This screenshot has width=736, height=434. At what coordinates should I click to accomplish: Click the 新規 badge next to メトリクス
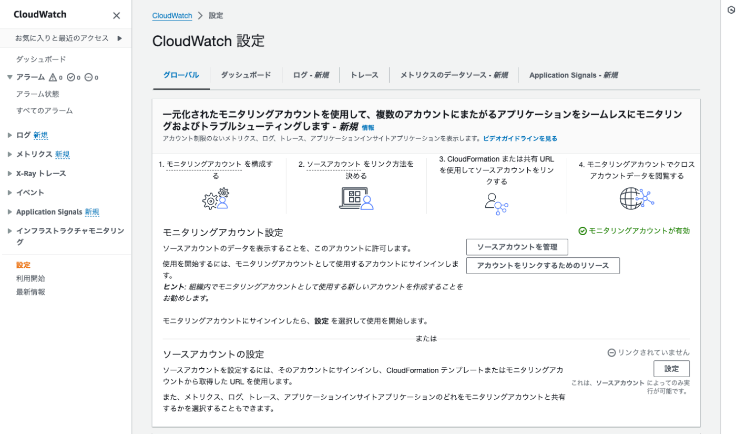tap(63, 154)
